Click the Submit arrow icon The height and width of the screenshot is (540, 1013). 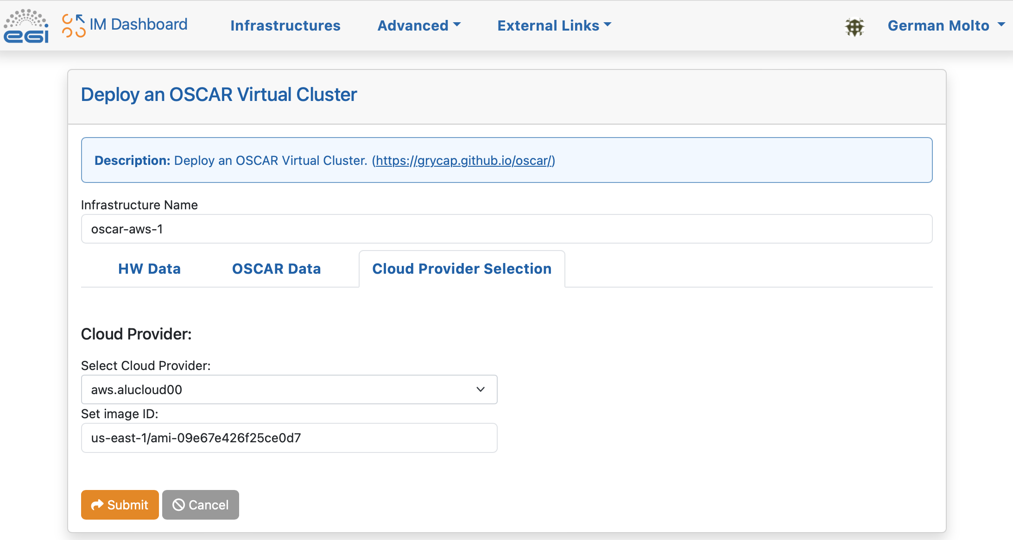97,505
